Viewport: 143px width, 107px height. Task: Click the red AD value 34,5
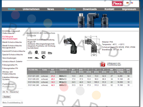[x=53, y=82]
